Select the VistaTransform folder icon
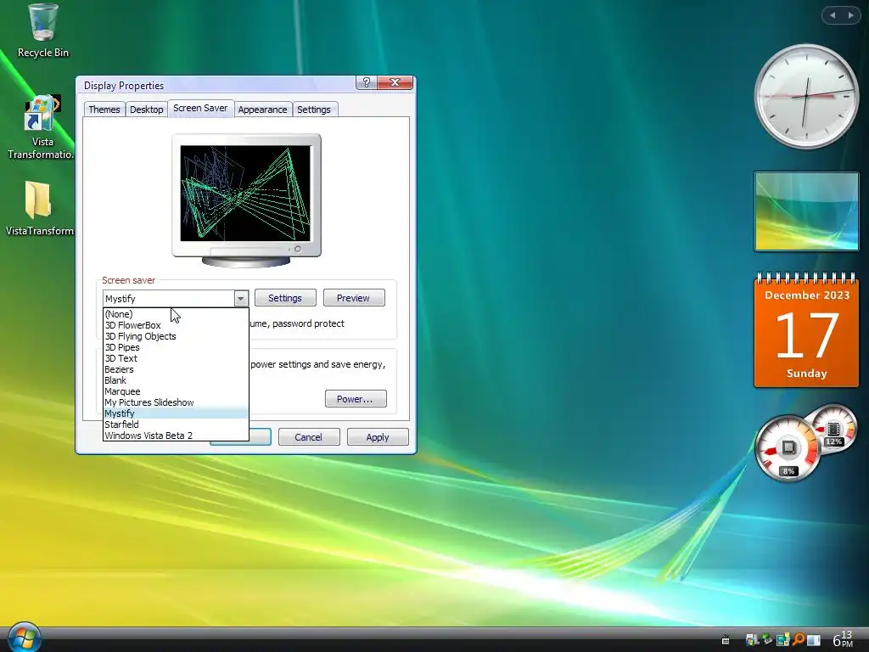Viewport: 869px width, 652px height. (x=39, y=209)
